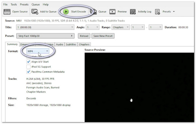Expand the toolbar Presets dropdown arrow
Viewport: 196px width, 124px height.
[x=174, y=12]
